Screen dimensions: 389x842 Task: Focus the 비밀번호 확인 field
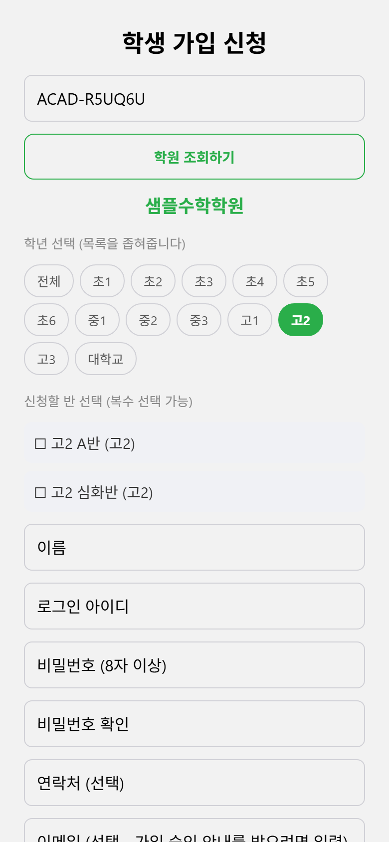[x=194, y=724]
